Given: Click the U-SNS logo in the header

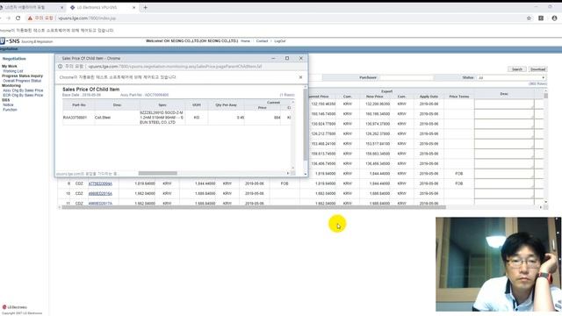Looking at the screenshot, I should coord(10,41).
